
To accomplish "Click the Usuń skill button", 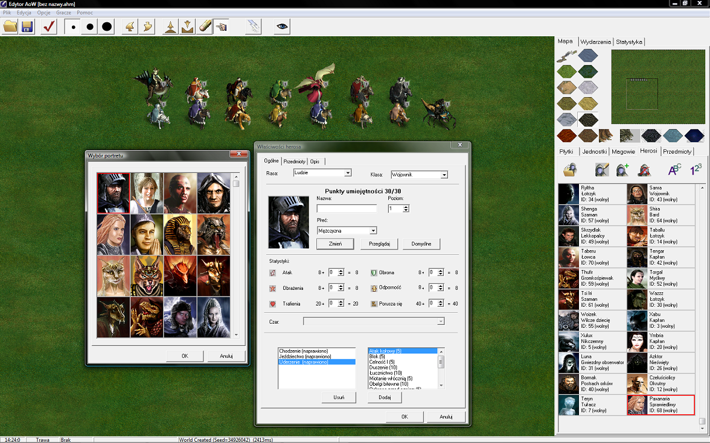I will tap(339, 397).
